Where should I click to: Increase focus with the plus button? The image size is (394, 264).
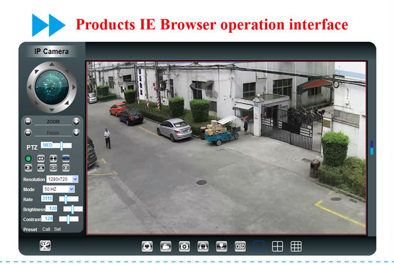[76, 133]
